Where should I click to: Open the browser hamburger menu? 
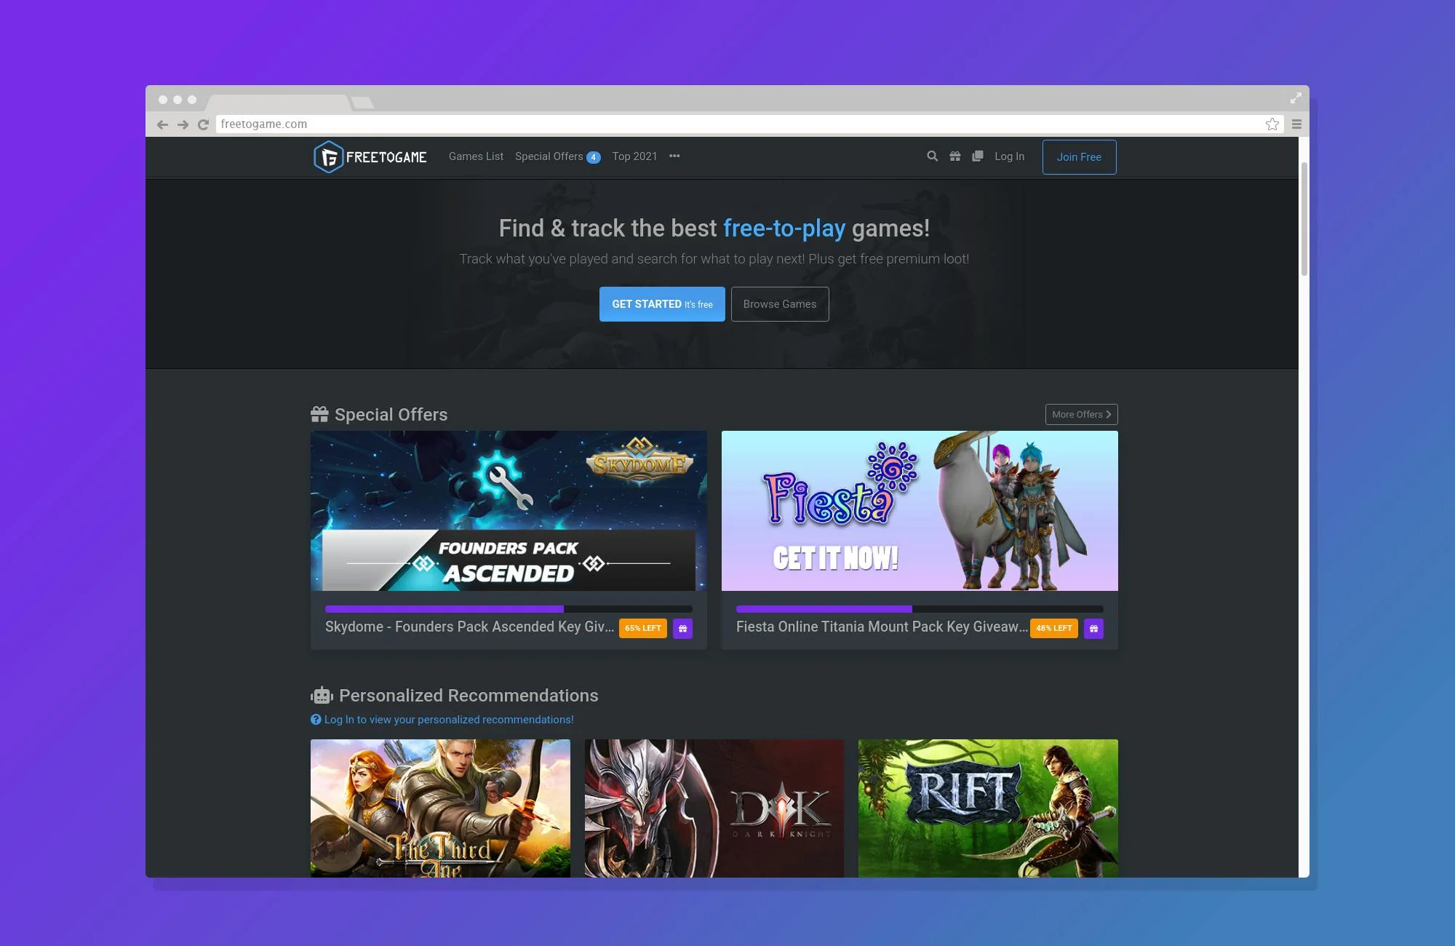point(1296,124)
